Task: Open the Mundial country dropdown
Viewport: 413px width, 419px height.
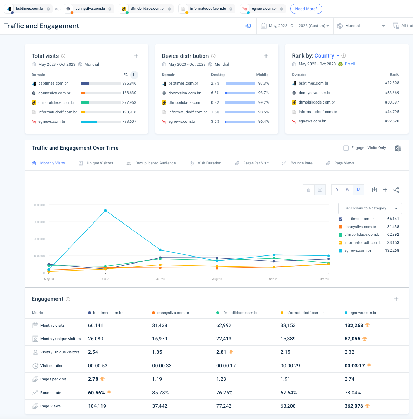Action: [361, 26]
